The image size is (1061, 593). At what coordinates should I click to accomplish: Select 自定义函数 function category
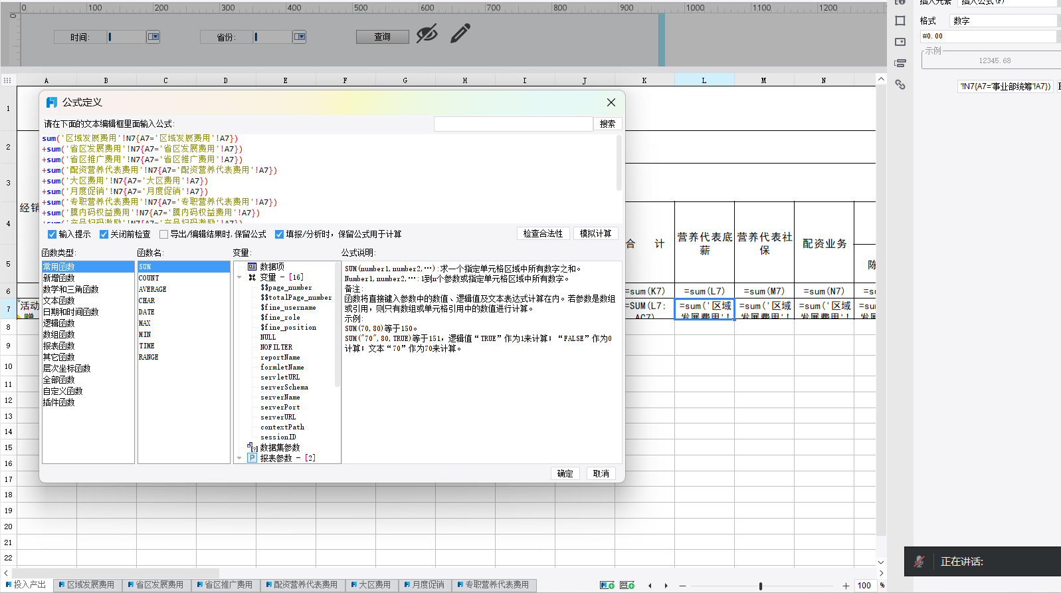point(88,391)
